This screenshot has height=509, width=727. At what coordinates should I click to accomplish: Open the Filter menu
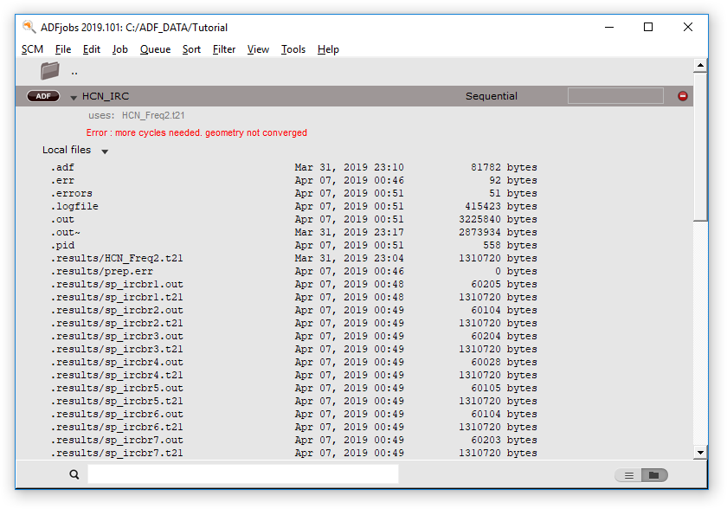click(224, 49)
